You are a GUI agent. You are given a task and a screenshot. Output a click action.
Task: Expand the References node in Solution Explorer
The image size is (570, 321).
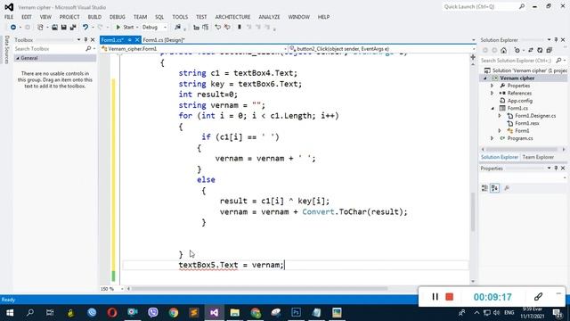pyautogui.click(x=493, y=93)
